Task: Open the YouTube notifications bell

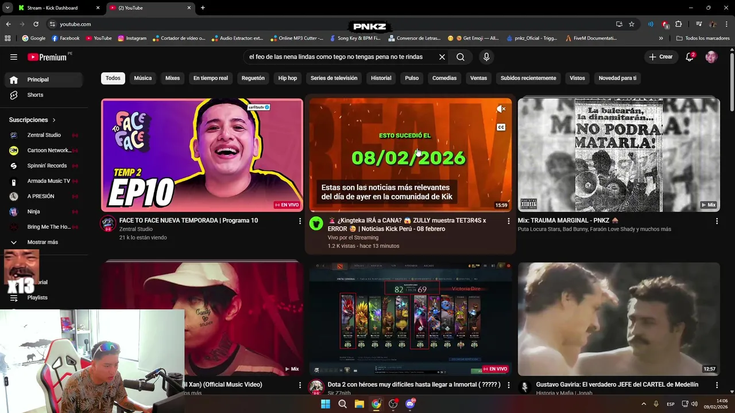Action: click(690, 57)
